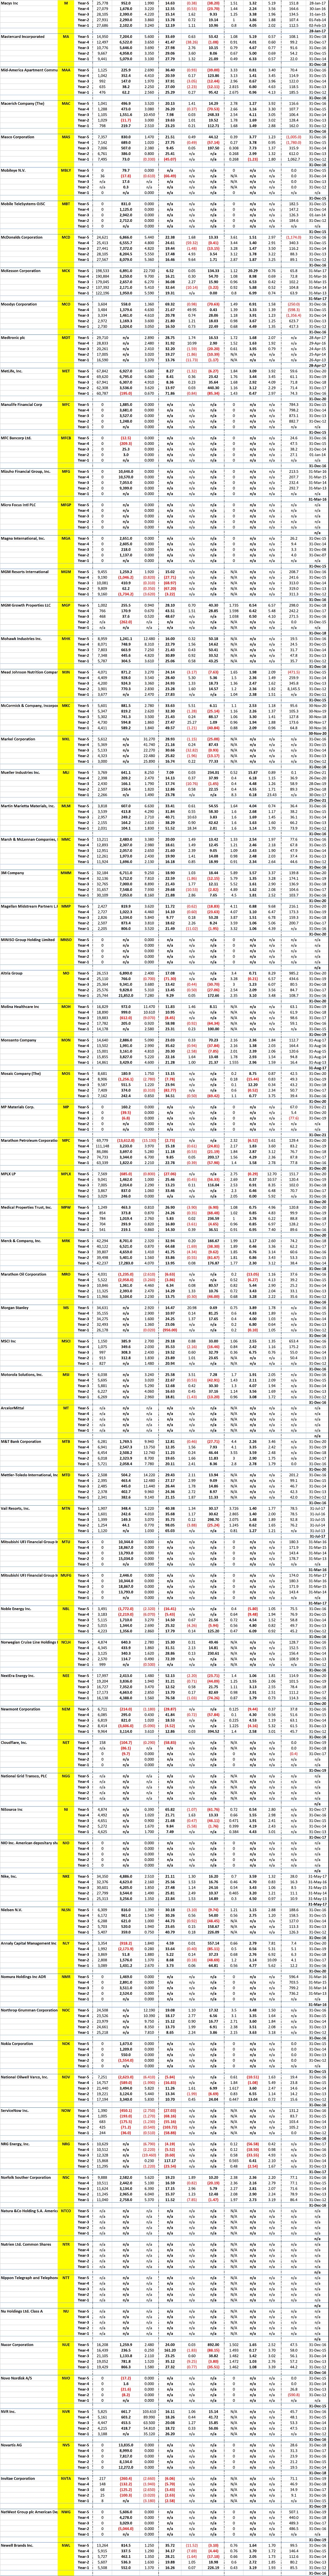
Task: Select the 'MPLX LP' company cell
Action: pyautogui.click(x=29, y=1174)
